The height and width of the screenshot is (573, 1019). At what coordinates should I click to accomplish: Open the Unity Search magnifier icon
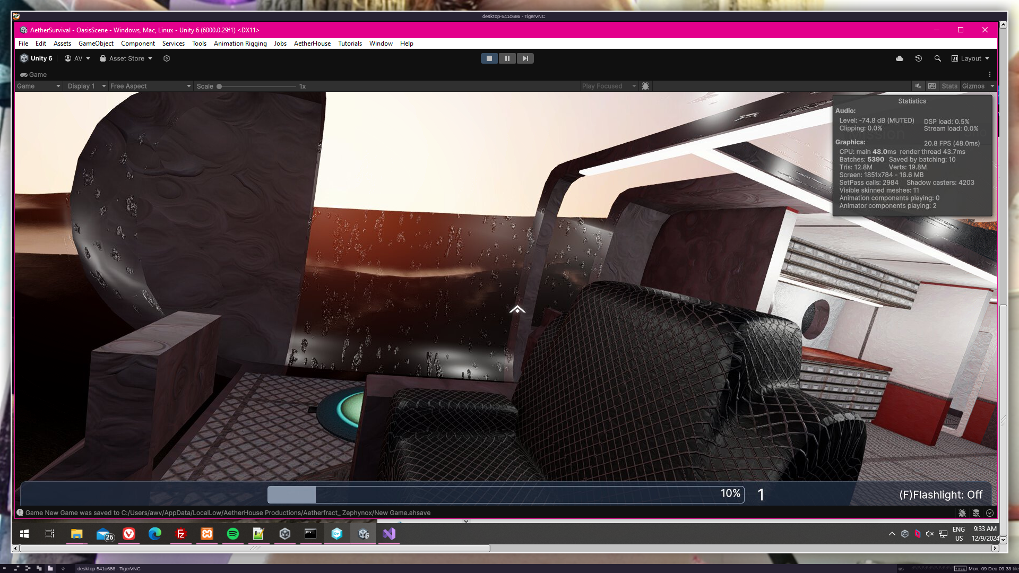point(937,58)
